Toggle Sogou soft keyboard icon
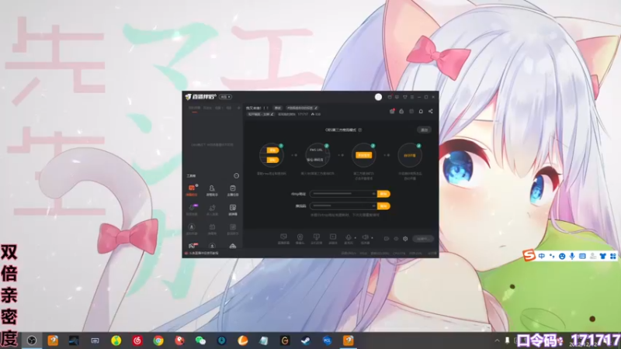Image resolution: width=621 pixels, height=349 pixels. [x=582, y=256]
